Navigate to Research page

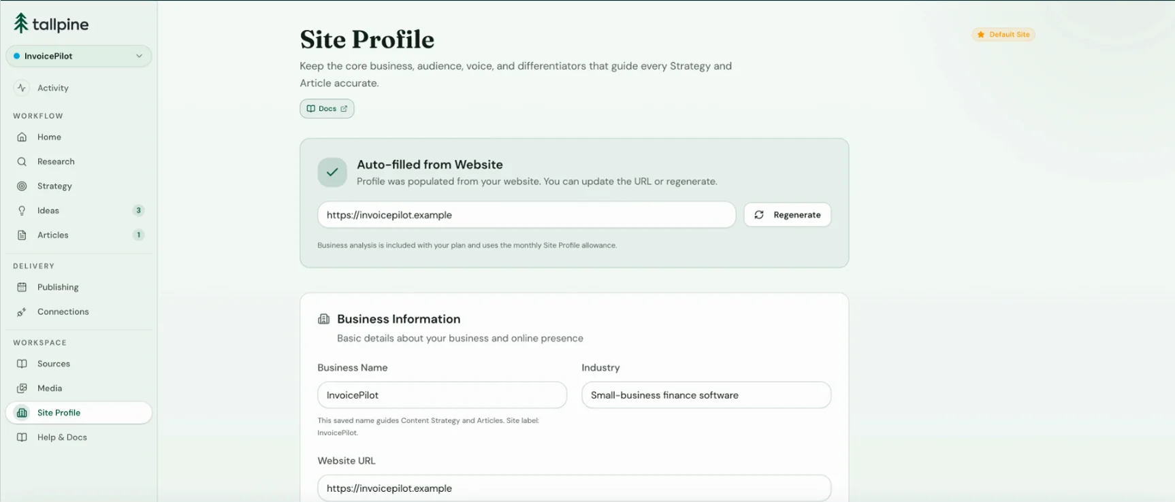click(x=79, y=161)
